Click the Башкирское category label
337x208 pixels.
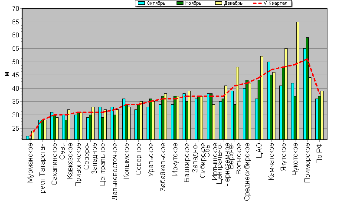tap(187, 162)
